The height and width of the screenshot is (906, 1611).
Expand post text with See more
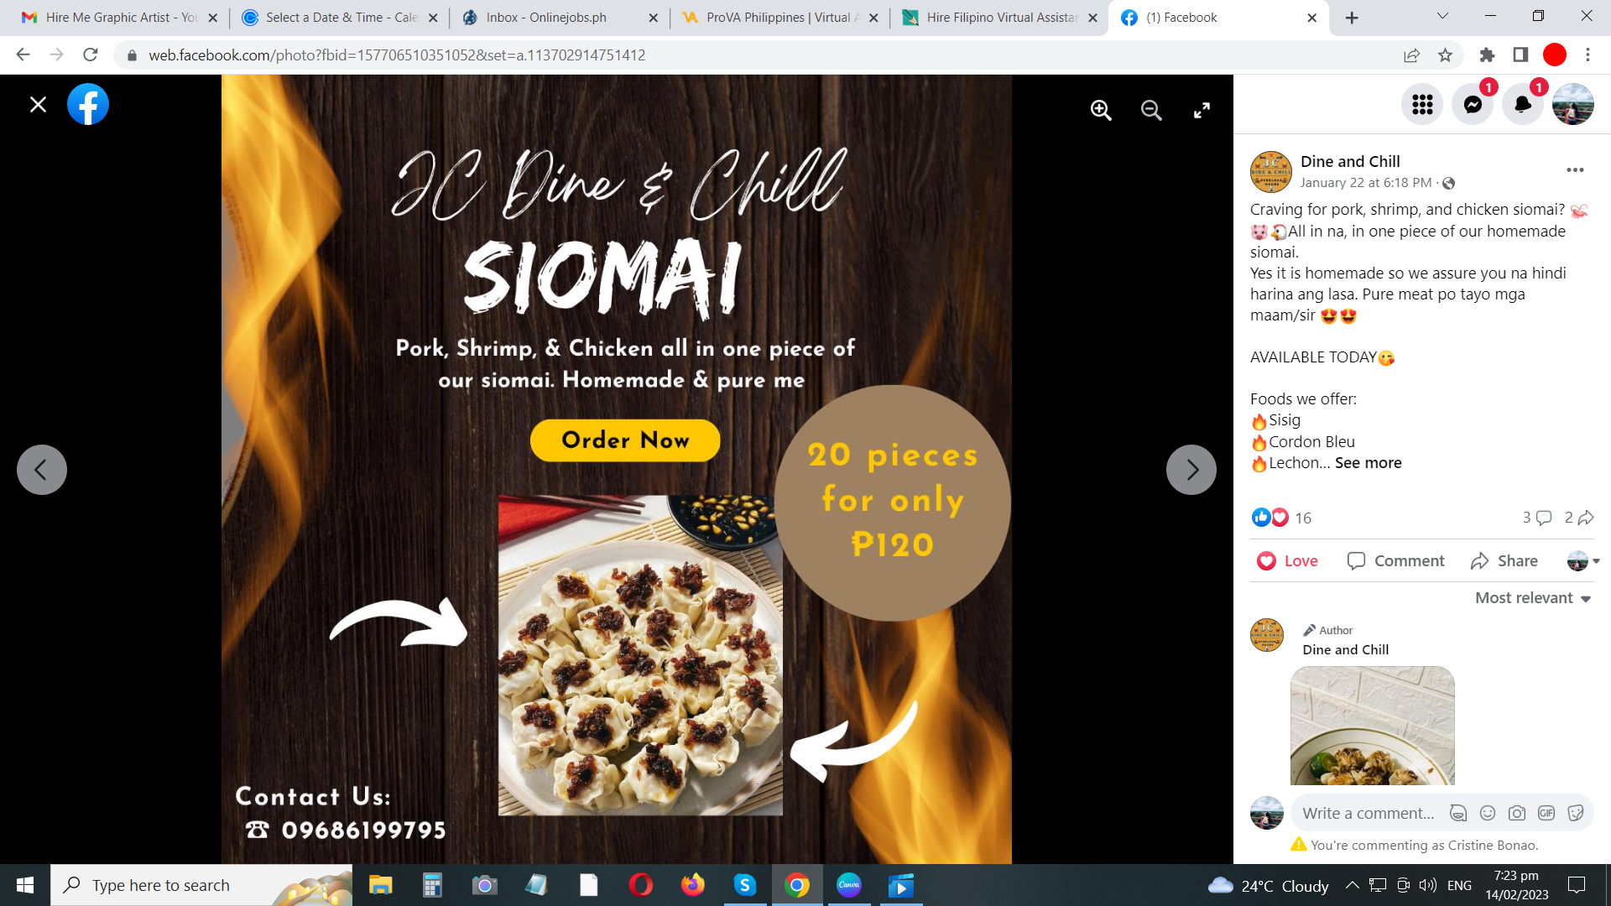[1368, 463]
